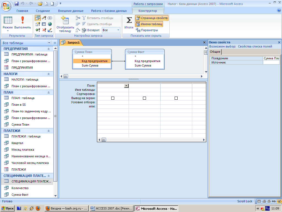This screenshot has width=282, height=212.
Task: Collapse the НАЛОГИ group
Action: pyautogui.click(x=48, y=74)
